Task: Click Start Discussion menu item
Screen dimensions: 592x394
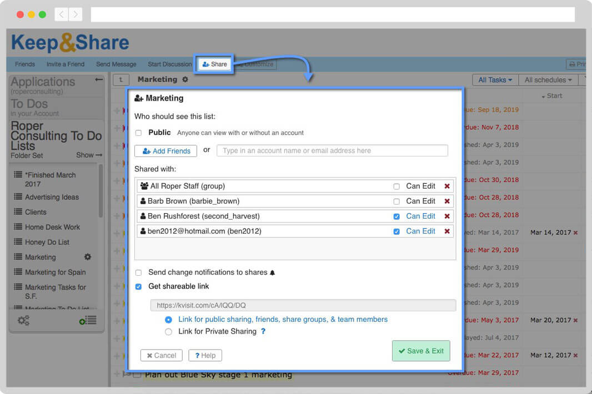Action: pyautogui.click(x=170, y=64)
